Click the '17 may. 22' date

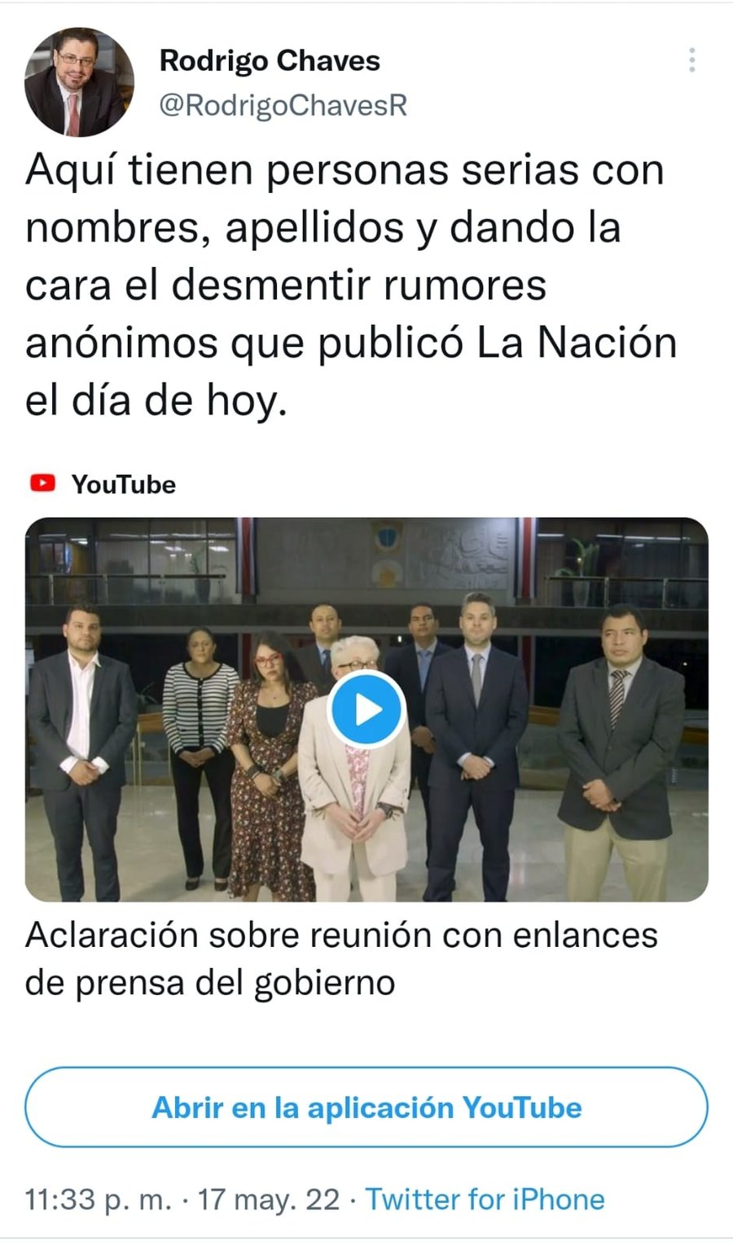(x=269, y=1199)
